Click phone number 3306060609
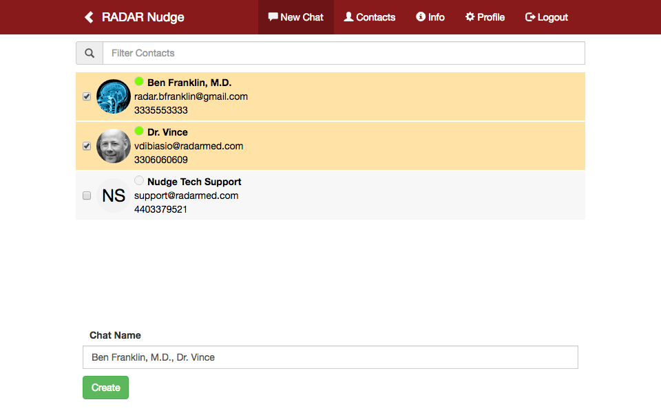Image resolution: width=661 pixels, height=413 pixels. [161, 160]
